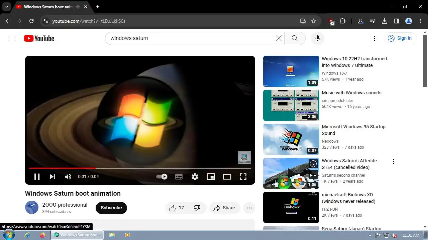Launch Internet Explorer from taskbar
Screen dimensions: 428x240
pos(27,235)
